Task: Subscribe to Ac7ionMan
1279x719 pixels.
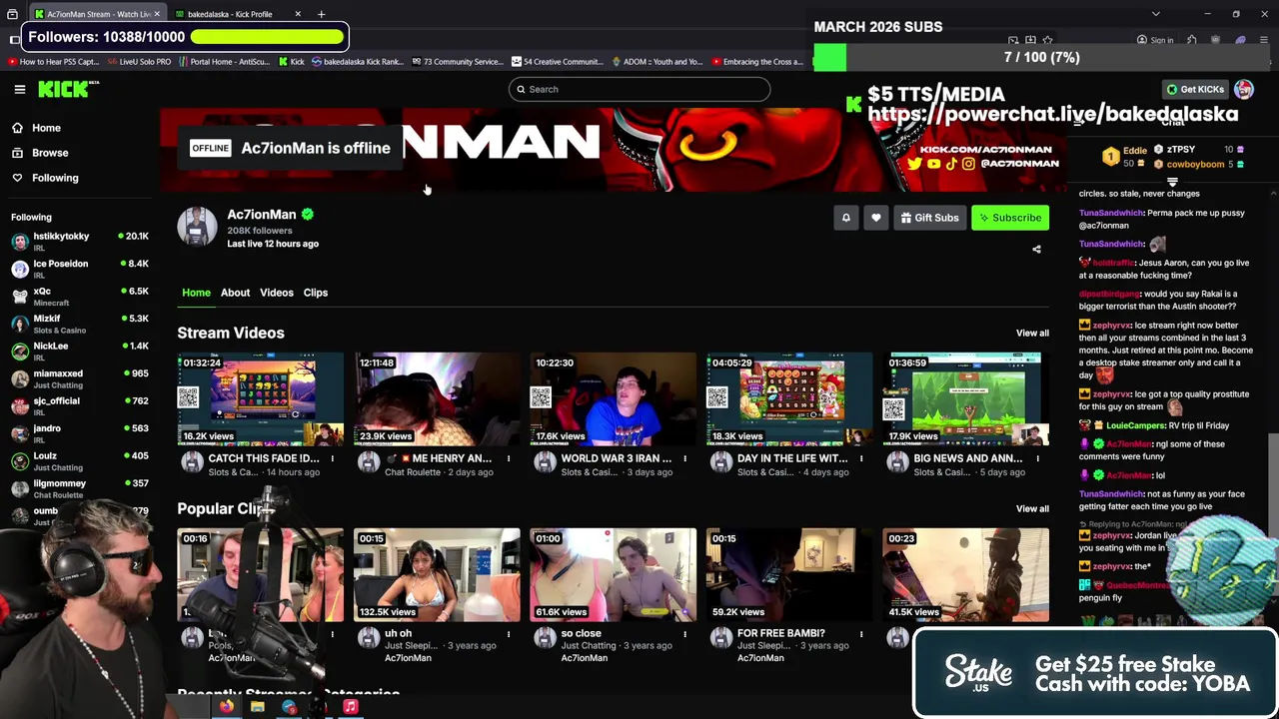Action: [x=1010, y=218]
